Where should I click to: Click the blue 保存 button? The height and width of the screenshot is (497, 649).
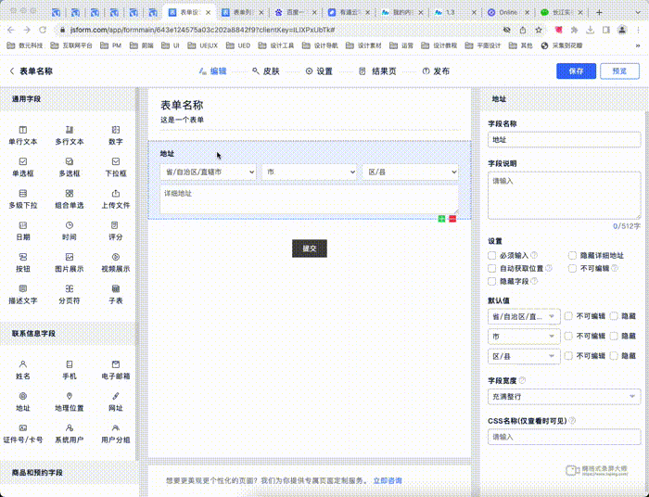click(576, 71)
